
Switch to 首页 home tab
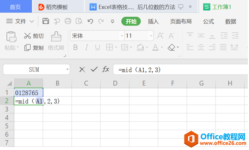(16, 7)
